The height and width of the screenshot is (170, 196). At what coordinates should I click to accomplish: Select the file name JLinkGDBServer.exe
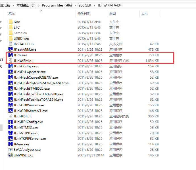pos(29,105)
